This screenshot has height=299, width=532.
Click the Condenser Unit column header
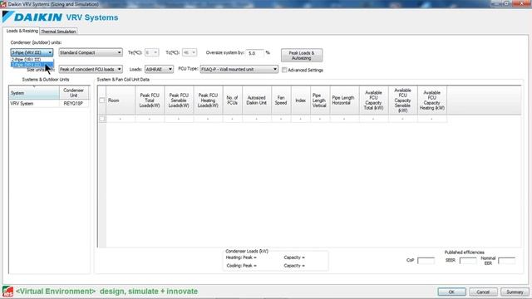click(74, 92)
